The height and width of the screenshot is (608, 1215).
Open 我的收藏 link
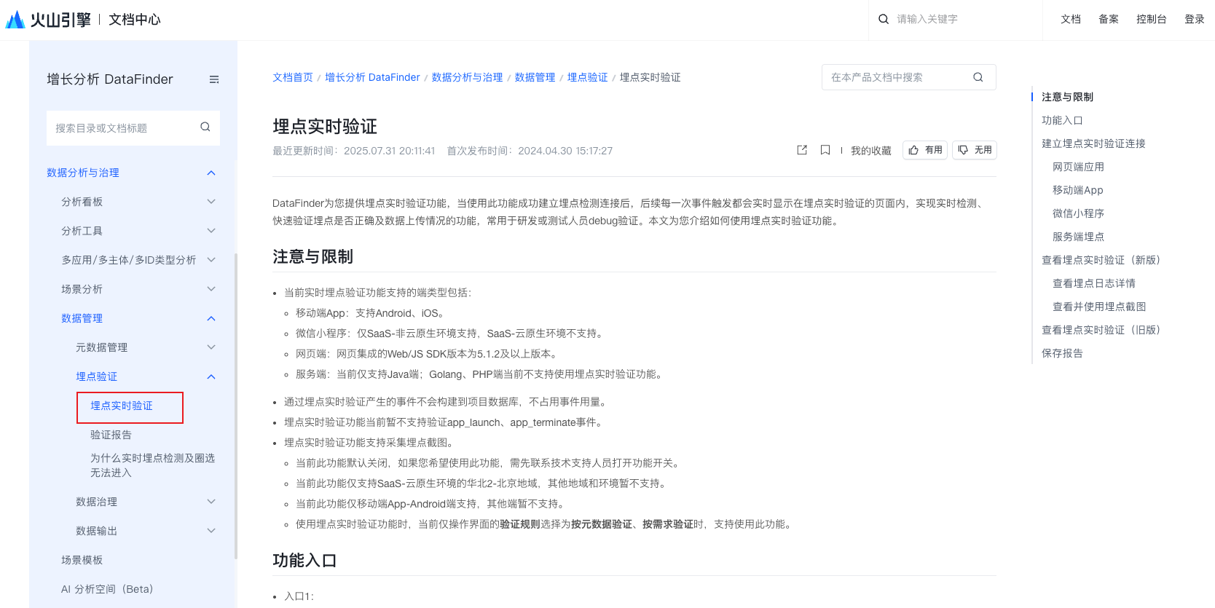(x=871, y=151)
